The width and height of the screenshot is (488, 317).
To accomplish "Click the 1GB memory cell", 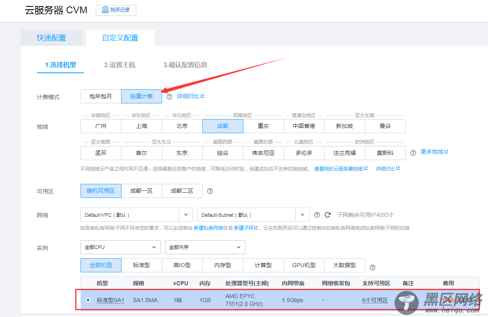I will [205, 300].
